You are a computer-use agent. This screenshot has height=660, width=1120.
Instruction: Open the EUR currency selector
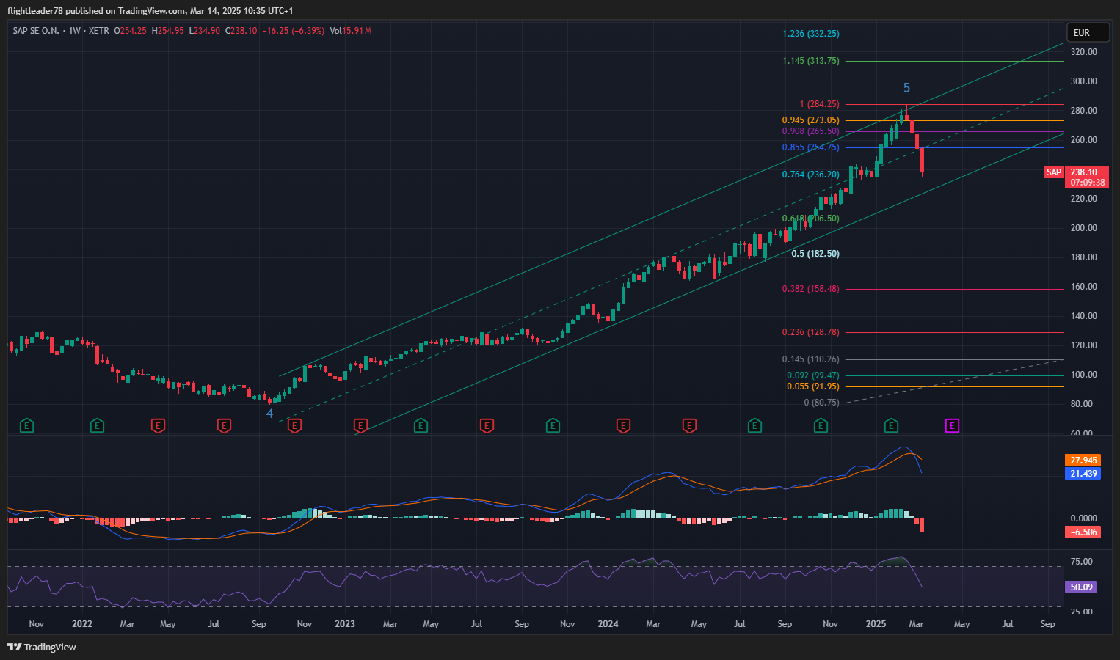[x=1087, y=32]
